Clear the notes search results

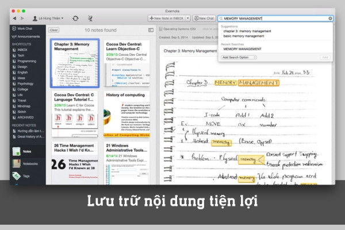(53, 30)
